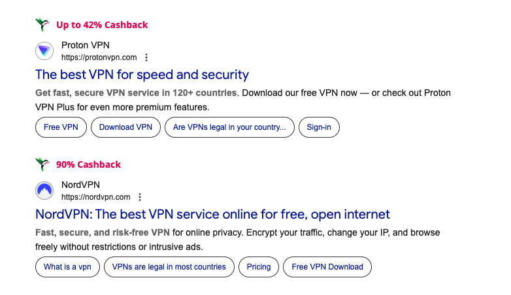Click the https://protonvpn.com URL text
511x295 pixels.
click(x=99, y=57)
